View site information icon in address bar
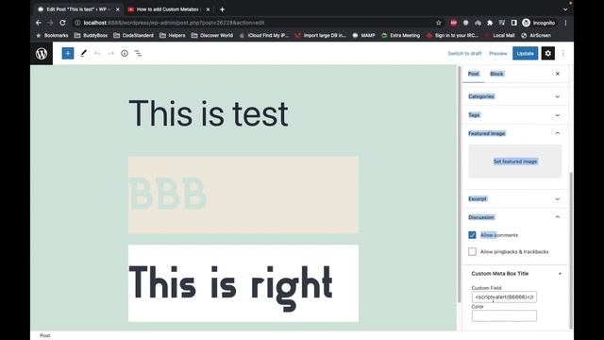The image size is (604, 340). coord(77,23)
